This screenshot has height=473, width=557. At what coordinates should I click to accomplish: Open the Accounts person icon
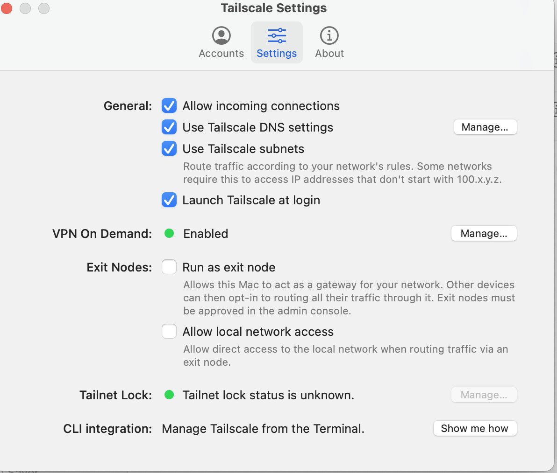click(x=221, y=35)
